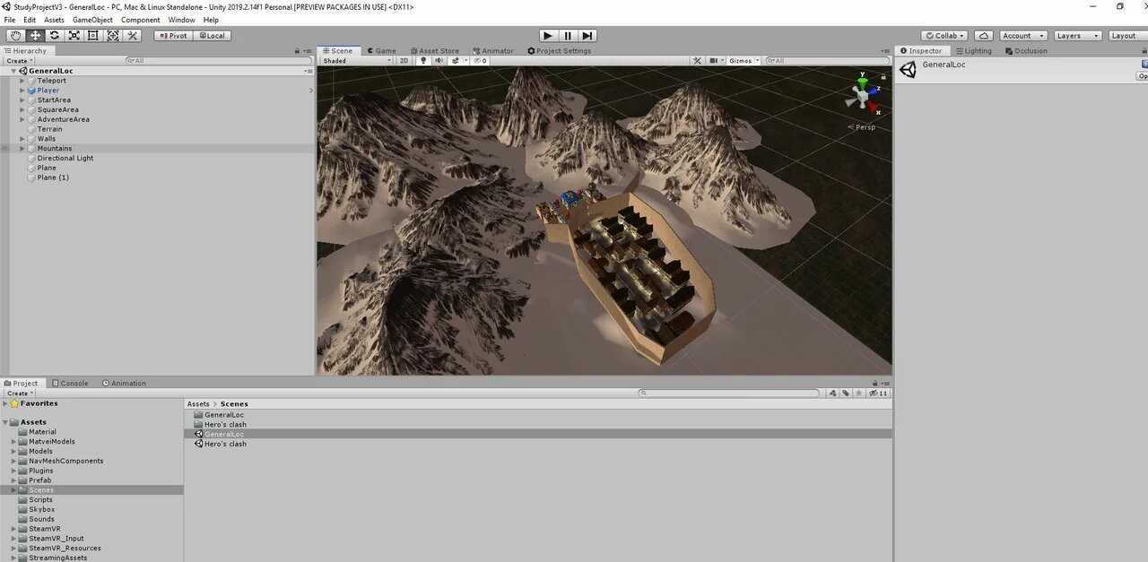Viewport: 1148px width, 562px height.
Task: Pause the game
Action: [x=568, y=36]
